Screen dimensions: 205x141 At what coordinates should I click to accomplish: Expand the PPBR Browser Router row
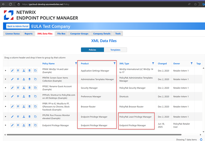(5, 106)
